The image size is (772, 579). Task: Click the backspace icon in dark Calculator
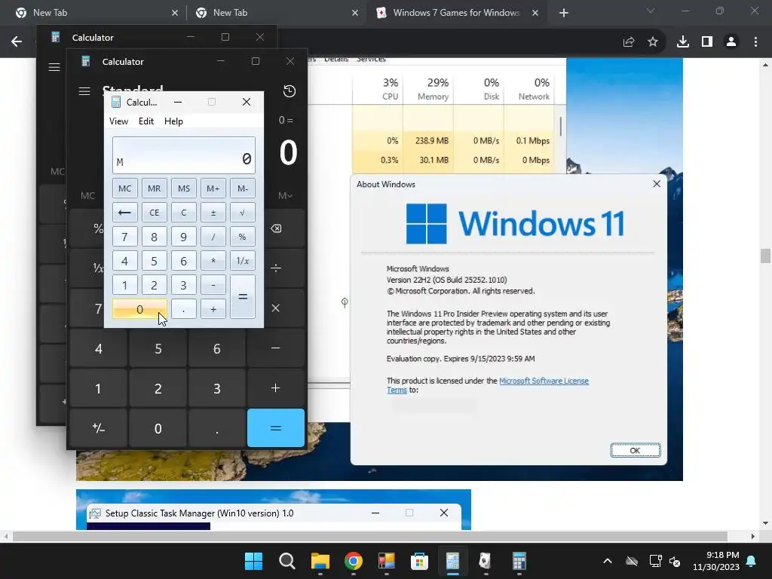pyautogui.click(x=276, y=228)
